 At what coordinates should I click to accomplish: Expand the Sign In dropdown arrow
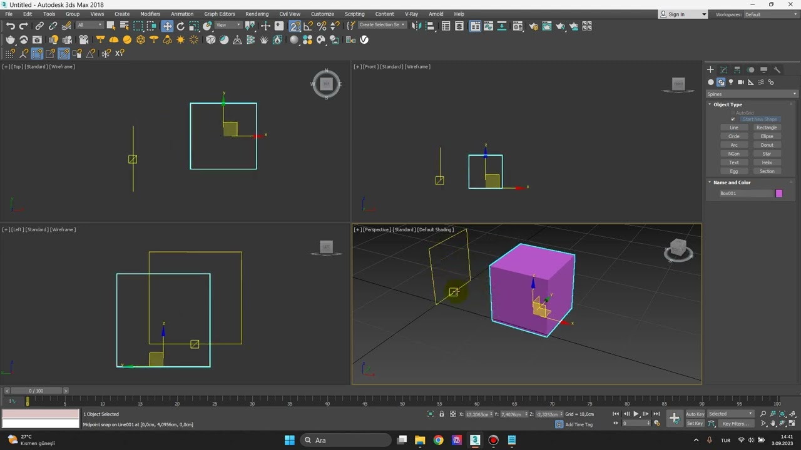point(703,14)
